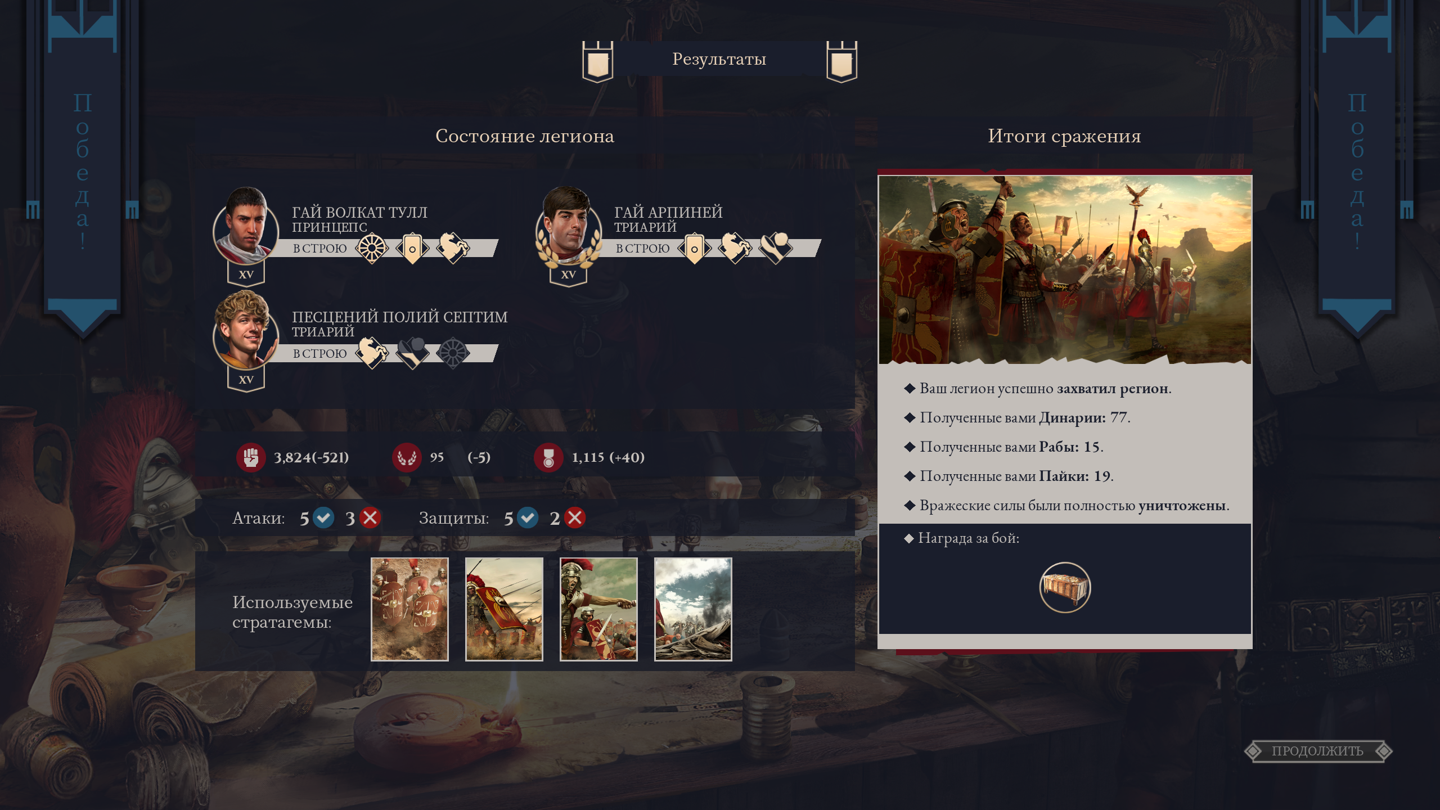Click the Результаты header banner
Viewport: 1440px width, 810px height.
(x=719, y=59)
